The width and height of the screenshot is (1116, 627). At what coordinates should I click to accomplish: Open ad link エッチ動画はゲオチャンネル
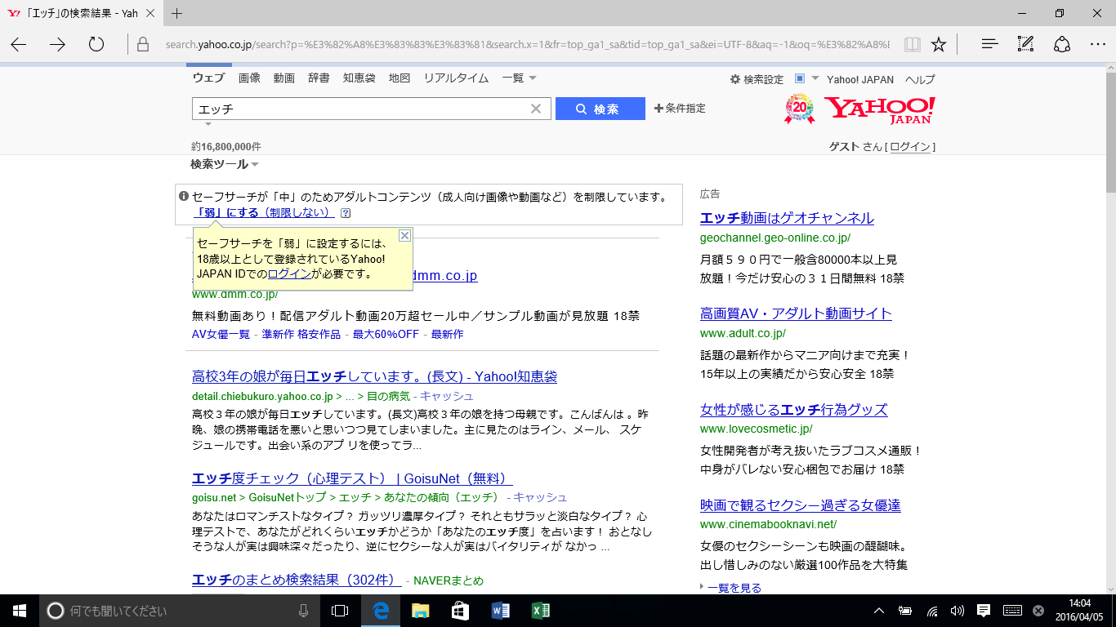787,218
